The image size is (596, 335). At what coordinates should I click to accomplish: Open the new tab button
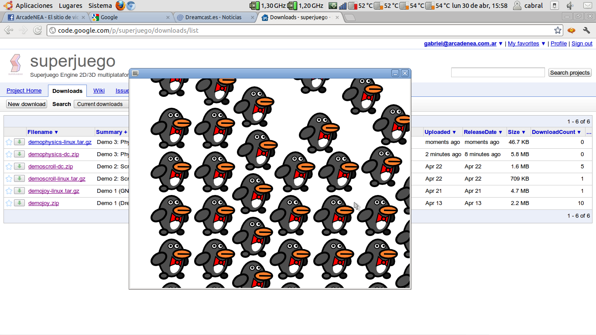(x=350, y=17)
